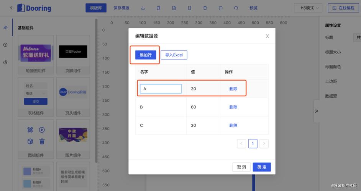Select the 表格组件 form component thumbnail

(x=36, y=97)
